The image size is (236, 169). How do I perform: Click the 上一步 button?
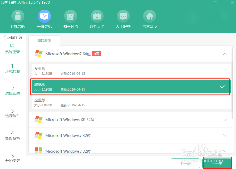pos(185,163)
